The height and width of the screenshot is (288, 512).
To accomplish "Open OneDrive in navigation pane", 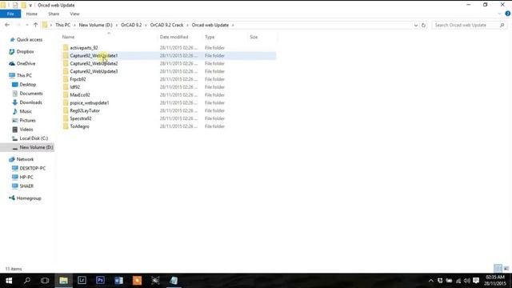I will 26,63.
